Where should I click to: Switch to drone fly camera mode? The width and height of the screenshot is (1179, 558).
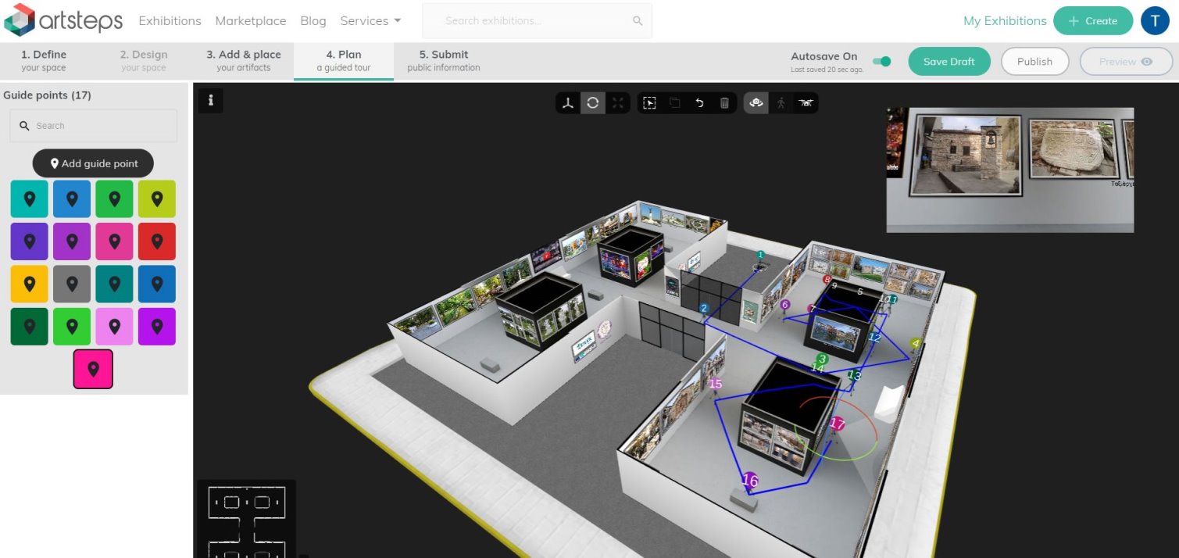click(806, 103)
